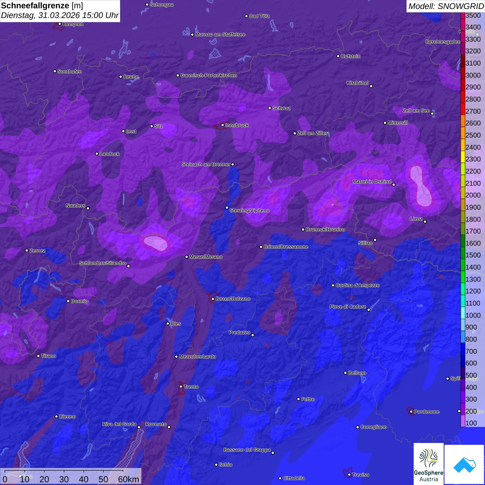The width and height of the screenshot is (485, 485).
Task: Select the Steinach am Brenner label
Action: tap(206, 165)
